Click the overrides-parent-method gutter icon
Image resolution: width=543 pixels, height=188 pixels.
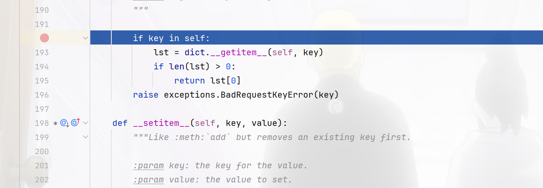[76, 123]
